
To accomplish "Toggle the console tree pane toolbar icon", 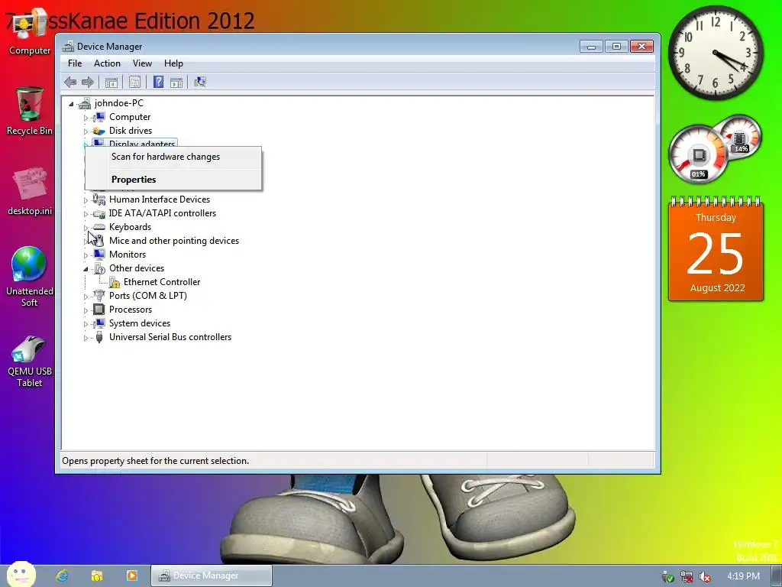I will point(111,82).
